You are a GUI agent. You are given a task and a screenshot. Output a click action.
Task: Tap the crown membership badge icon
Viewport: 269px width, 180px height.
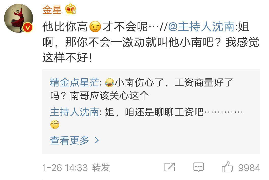[70, 9]
